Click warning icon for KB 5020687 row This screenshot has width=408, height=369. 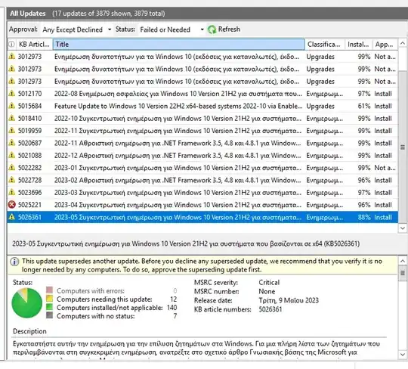point(11,143)
